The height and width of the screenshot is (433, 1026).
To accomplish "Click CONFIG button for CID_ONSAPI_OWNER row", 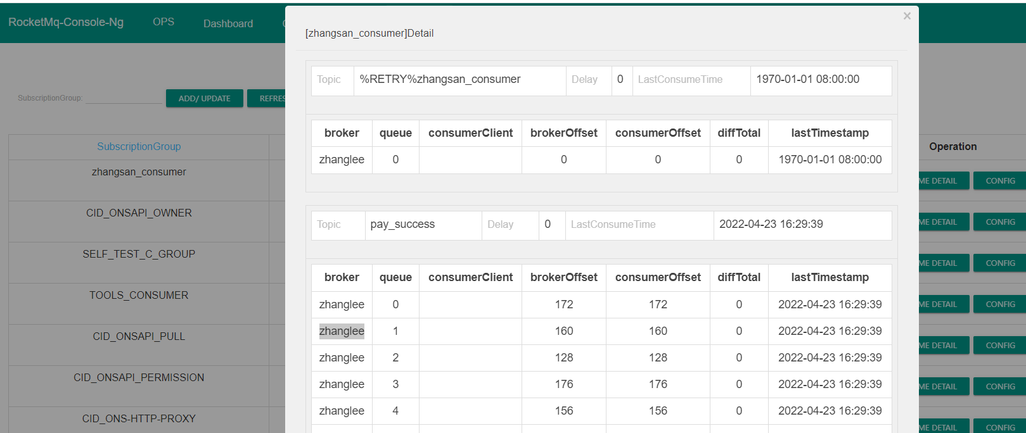I will (x=1000, y=222).
